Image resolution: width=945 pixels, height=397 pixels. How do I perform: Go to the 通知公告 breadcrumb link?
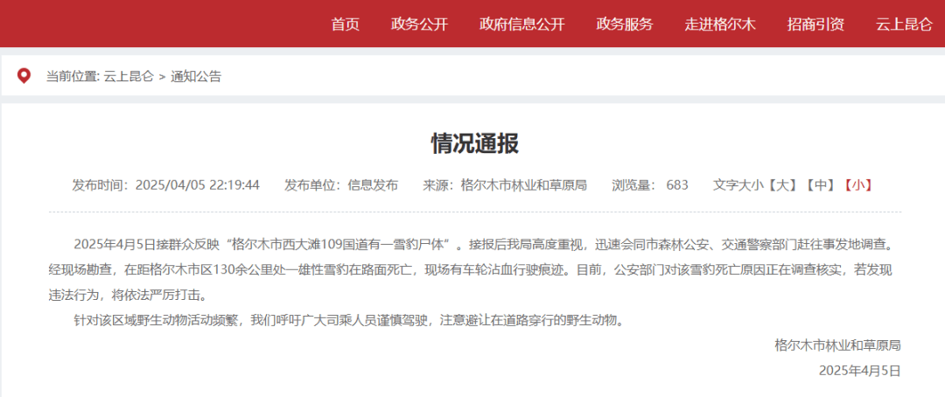click(x=196, y=76)
